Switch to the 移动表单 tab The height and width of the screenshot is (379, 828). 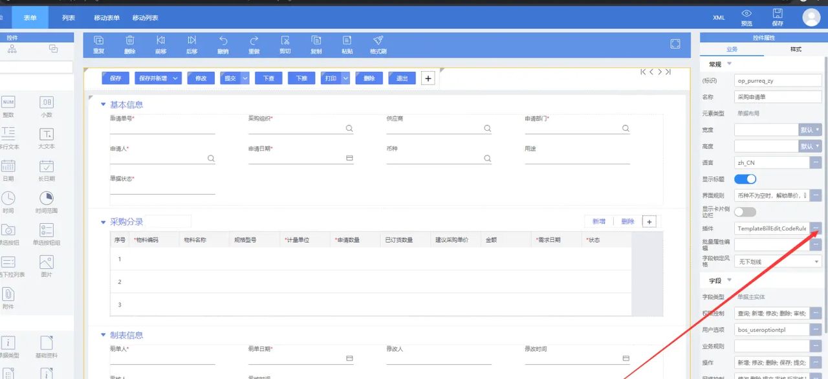(107, 17)
